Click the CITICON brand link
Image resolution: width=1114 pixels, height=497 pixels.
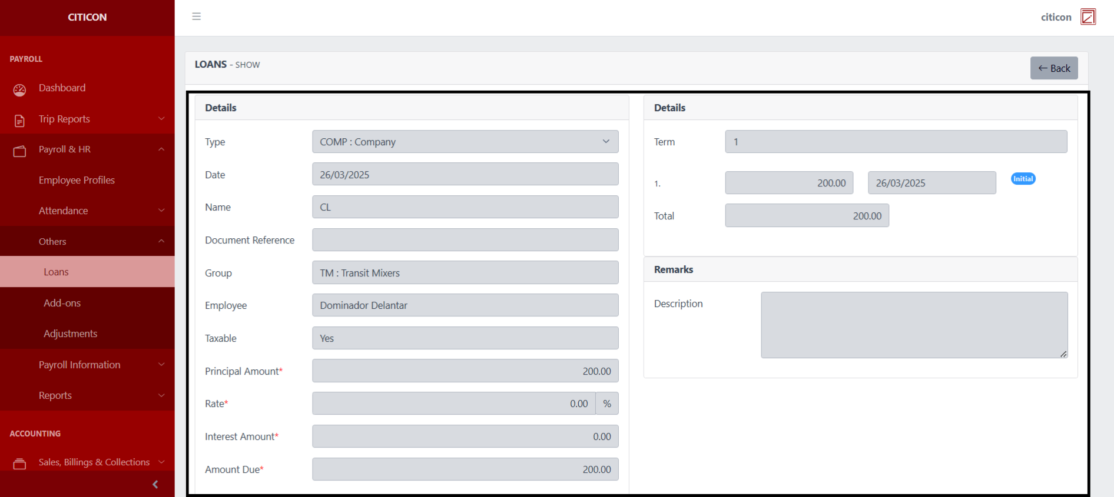click(x=87, y=17)
